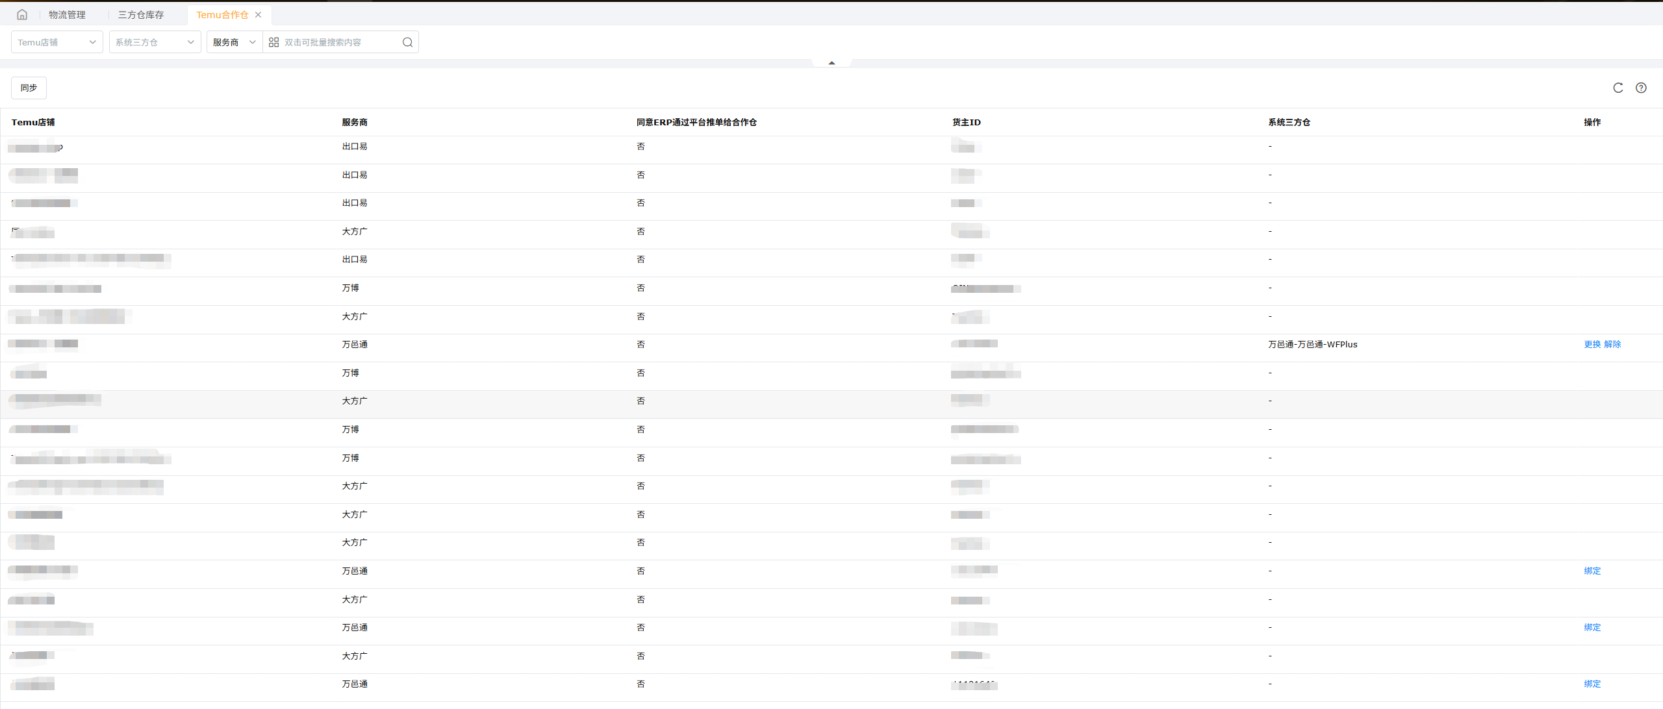
Task: Click the home icon in tab bar
Action: [x=22, y=14]
